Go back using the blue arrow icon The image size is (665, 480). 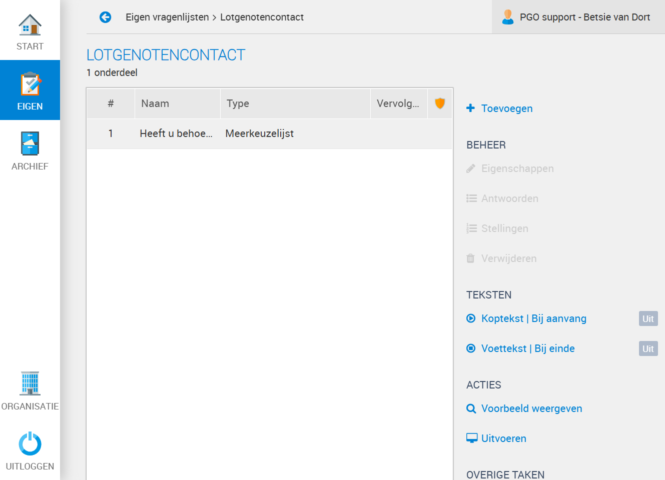(x=105, y=17)
